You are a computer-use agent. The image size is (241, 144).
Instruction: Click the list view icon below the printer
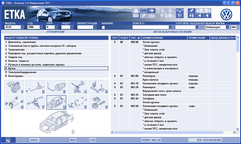[136, 16]
